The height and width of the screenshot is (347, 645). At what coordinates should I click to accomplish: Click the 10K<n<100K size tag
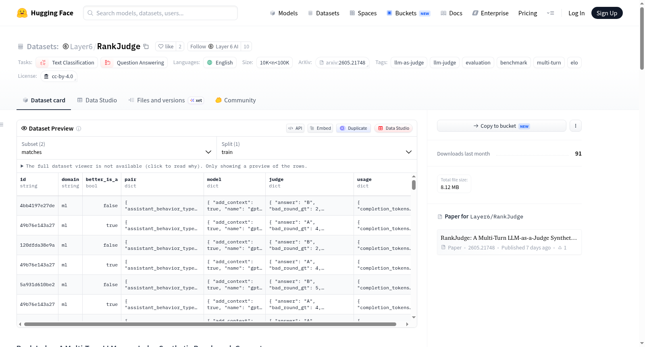pos(275,62)
